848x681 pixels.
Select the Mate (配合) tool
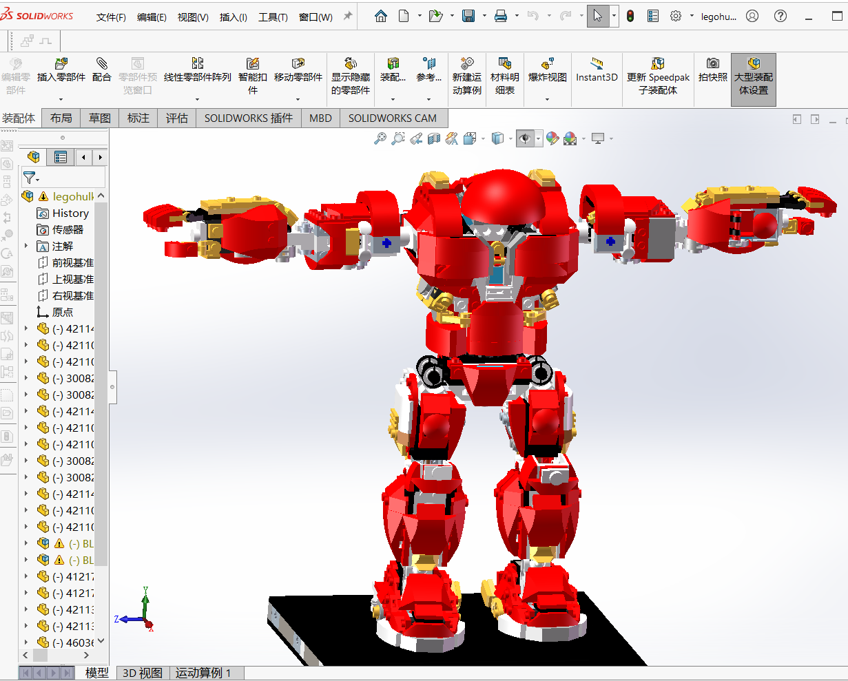point(102,71)
